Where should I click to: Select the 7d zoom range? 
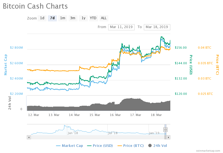pyautogui.click(x=52, y=18)
